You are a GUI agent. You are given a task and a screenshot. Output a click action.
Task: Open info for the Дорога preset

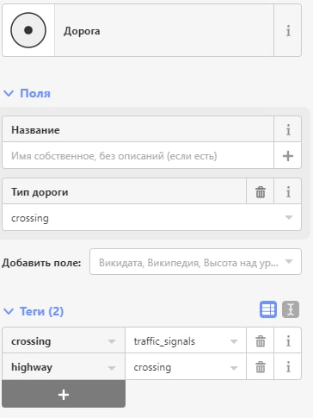tap(288, 30)
